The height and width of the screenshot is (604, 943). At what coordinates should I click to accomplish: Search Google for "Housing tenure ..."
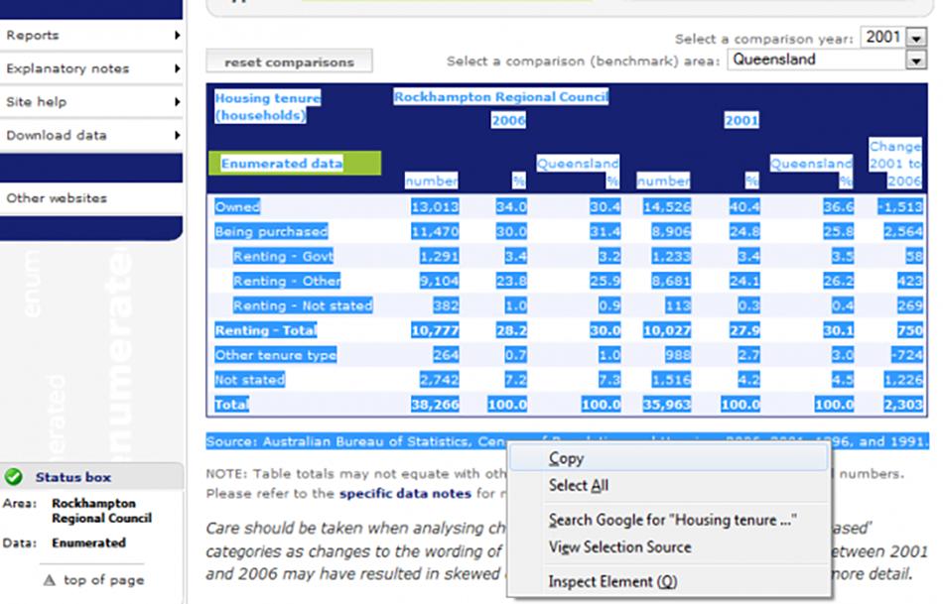669,520
